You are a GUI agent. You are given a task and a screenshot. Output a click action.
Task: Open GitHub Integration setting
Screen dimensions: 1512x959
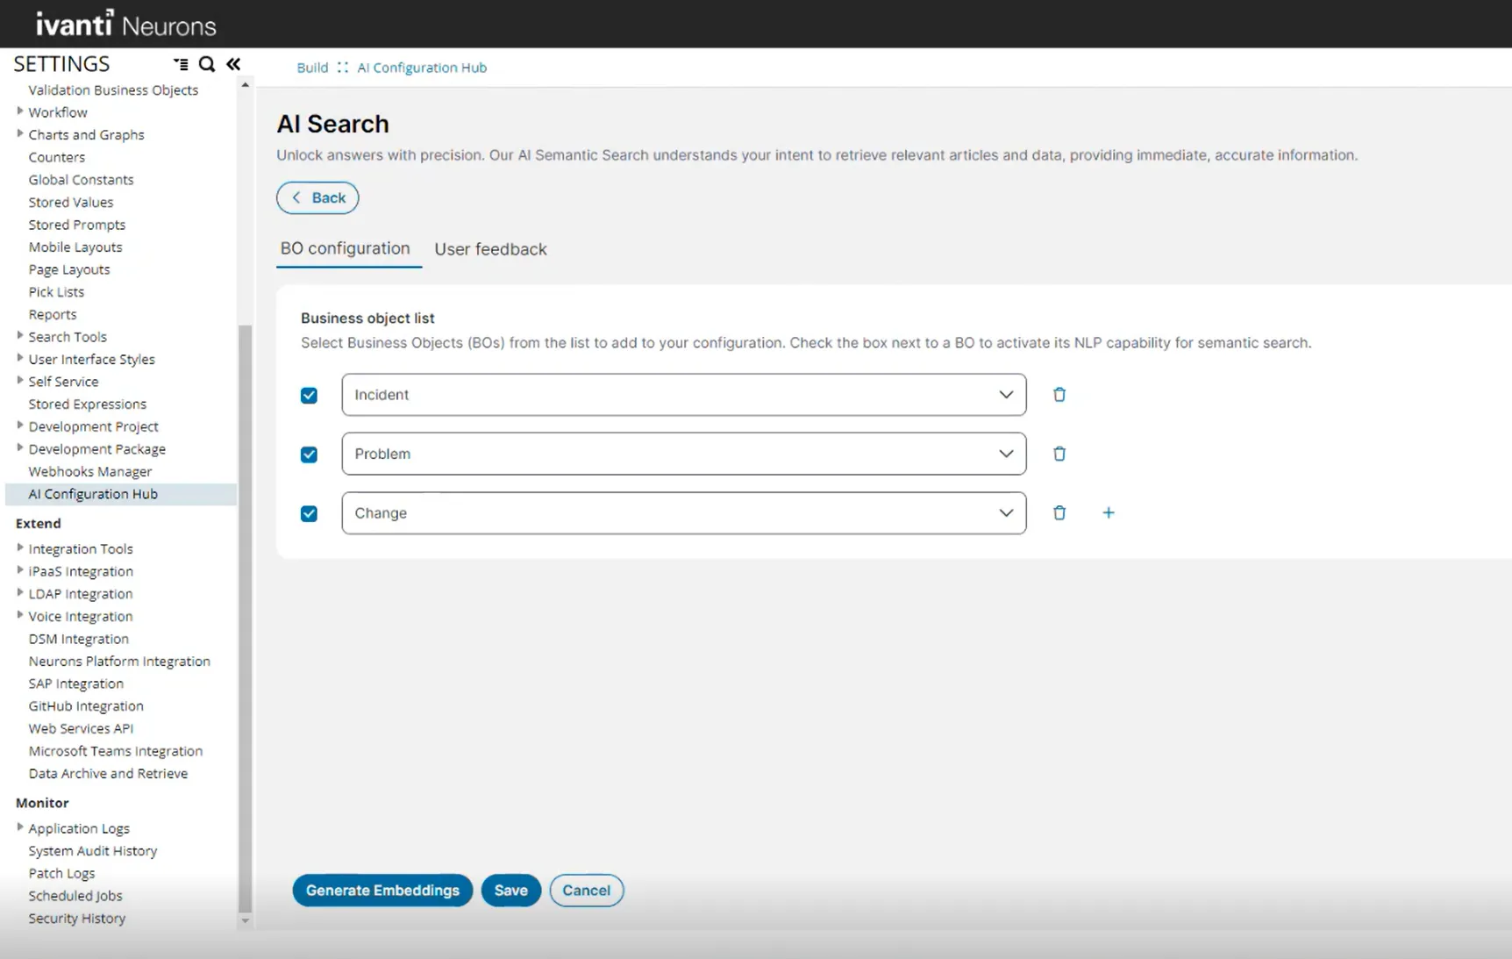click(86, 706)
